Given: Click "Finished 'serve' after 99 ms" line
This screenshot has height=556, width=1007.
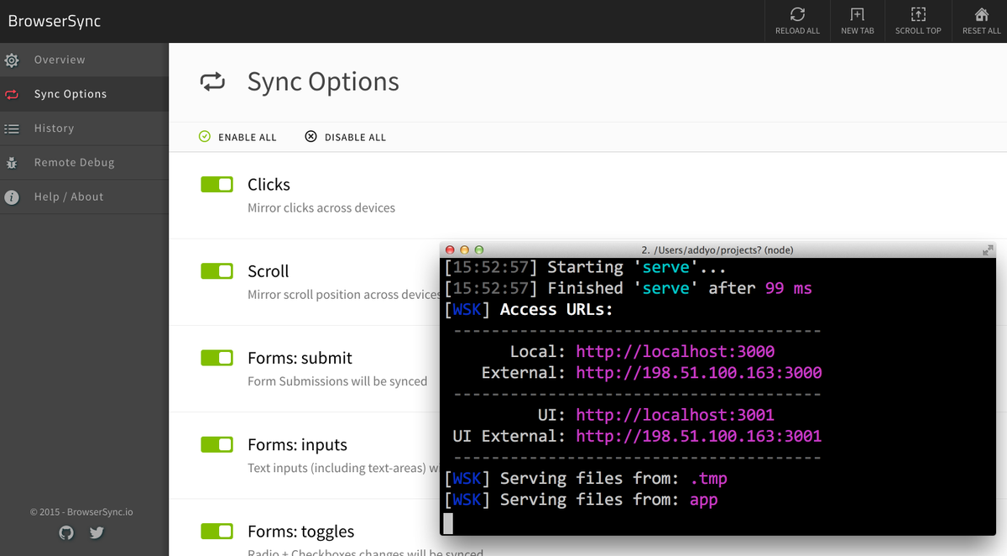Looking at the screenshot, I should point(628,288).
